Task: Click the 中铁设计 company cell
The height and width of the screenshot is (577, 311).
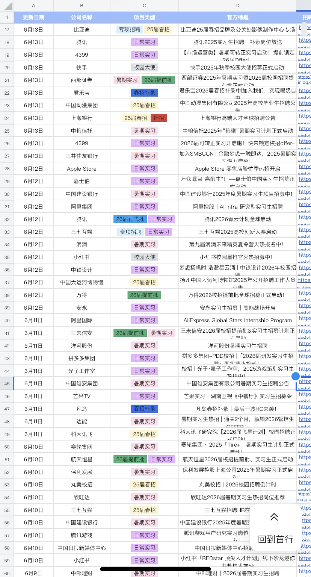Action: click(x=82, y=270)
